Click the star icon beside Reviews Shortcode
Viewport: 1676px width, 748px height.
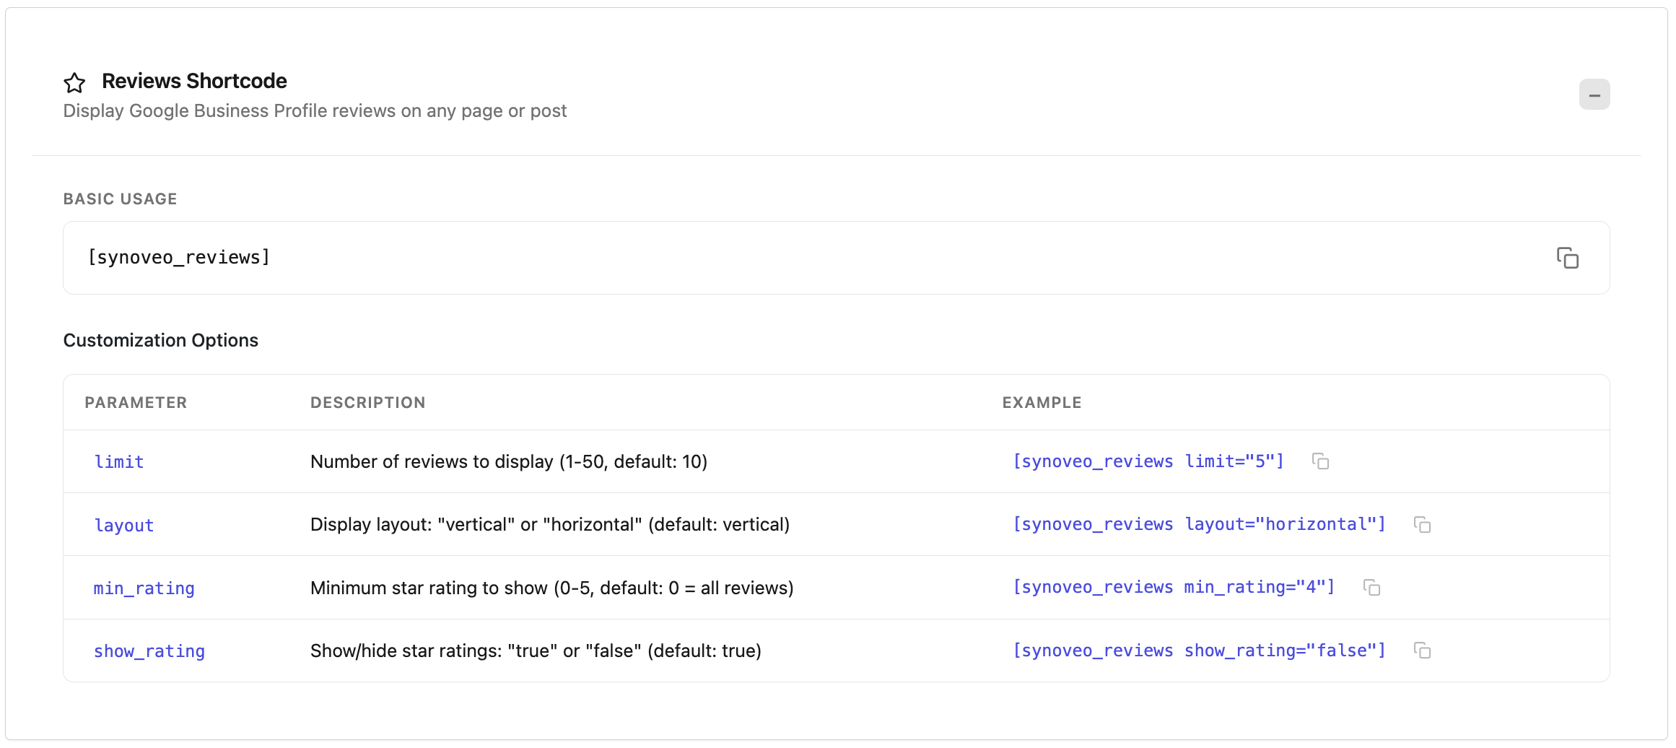74,83
